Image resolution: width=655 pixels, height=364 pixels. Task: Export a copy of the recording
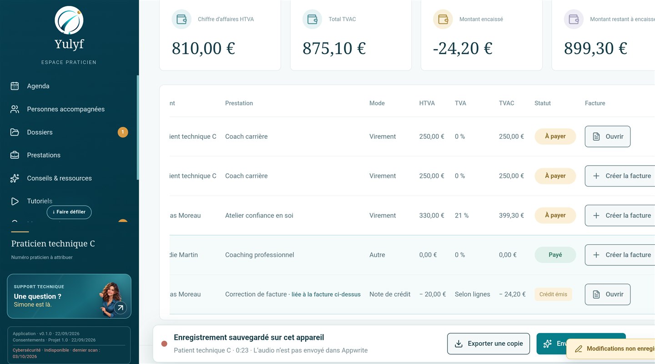(x=489, y=344)
